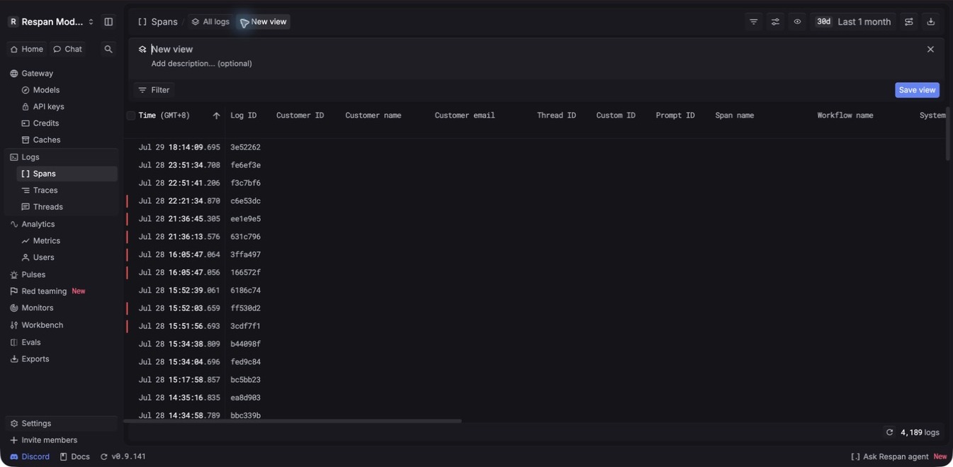The image size is (953, 467).
Task: Click horizontal scrollbar under table
Action: click(x=293, y=421)
